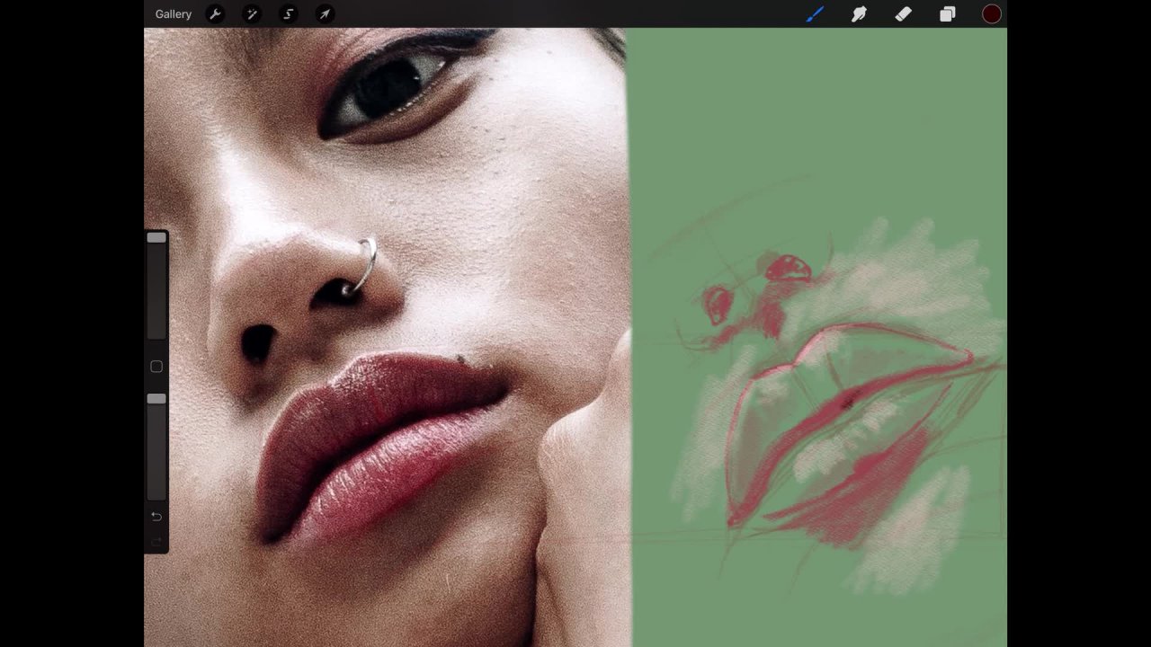Click the brush size slider handle
The width and height of the screenshot is (1151, 647).
pyautogui.click(x=156, y=238)
